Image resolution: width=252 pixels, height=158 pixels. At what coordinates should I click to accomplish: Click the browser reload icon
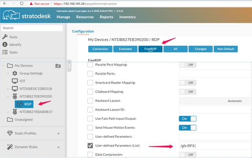tap(22, 4)
